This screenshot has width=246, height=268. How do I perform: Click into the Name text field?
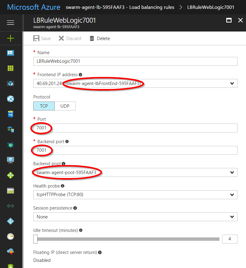(135, 61)
